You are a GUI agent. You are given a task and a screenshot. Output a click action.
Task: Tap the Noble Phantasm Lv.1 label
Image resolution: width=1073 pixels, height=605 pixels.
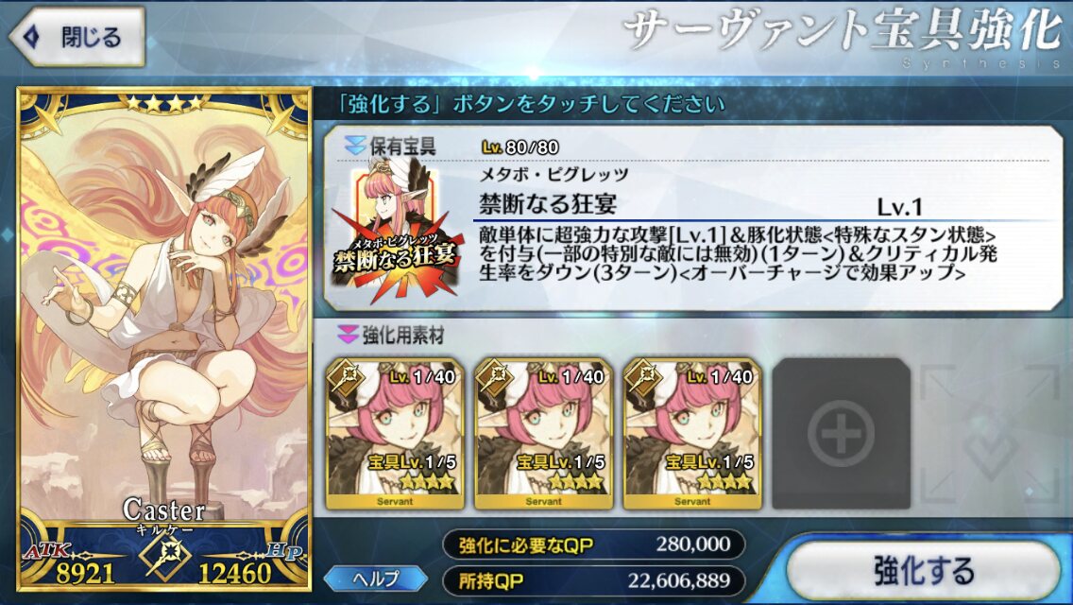point(900,206)
